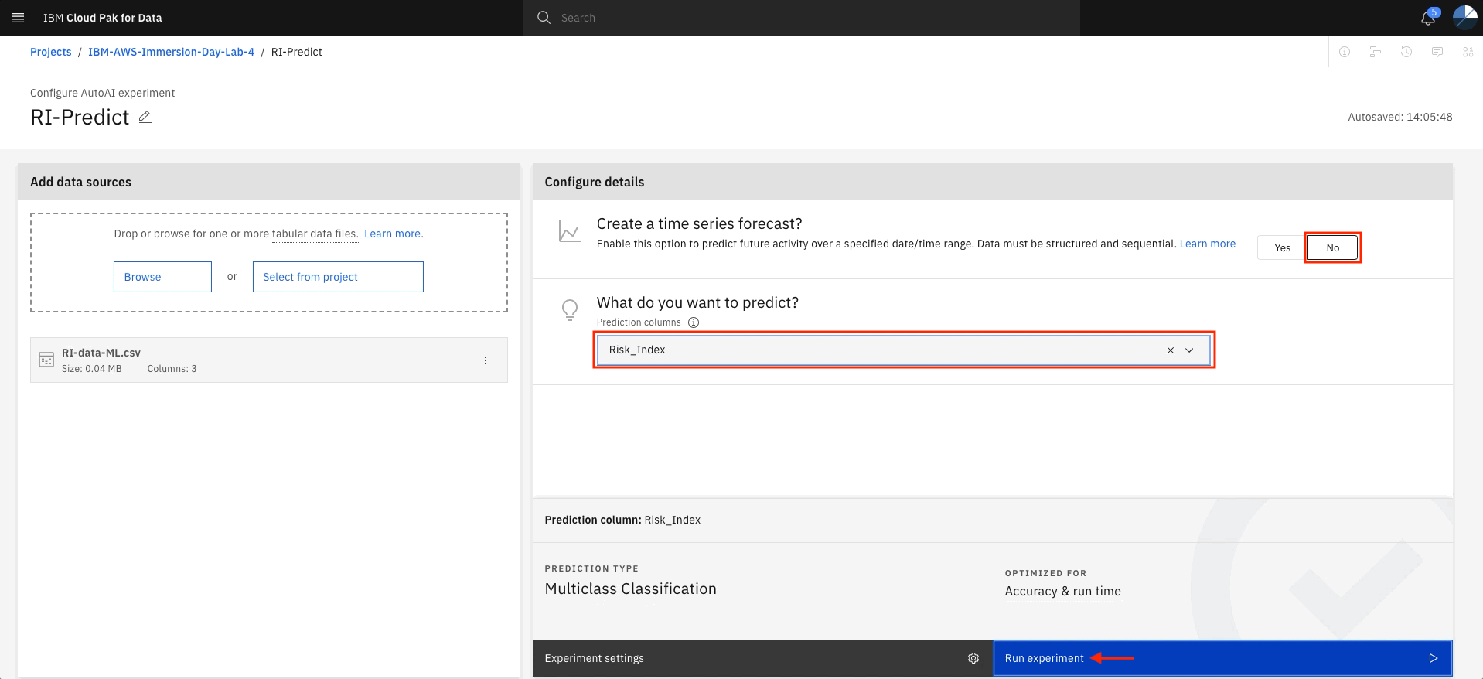Open Experiment settings gear icon
The image size is (1483, 679).
(x=973, y=658)
